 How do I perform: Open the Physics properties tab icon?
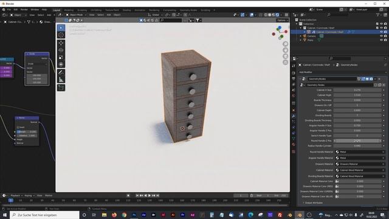294,127
